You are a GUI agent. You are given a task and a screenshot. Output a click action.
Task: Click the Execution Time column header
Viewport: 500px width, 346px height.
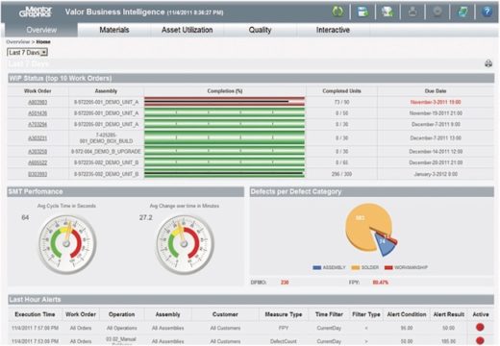point(35,314)
